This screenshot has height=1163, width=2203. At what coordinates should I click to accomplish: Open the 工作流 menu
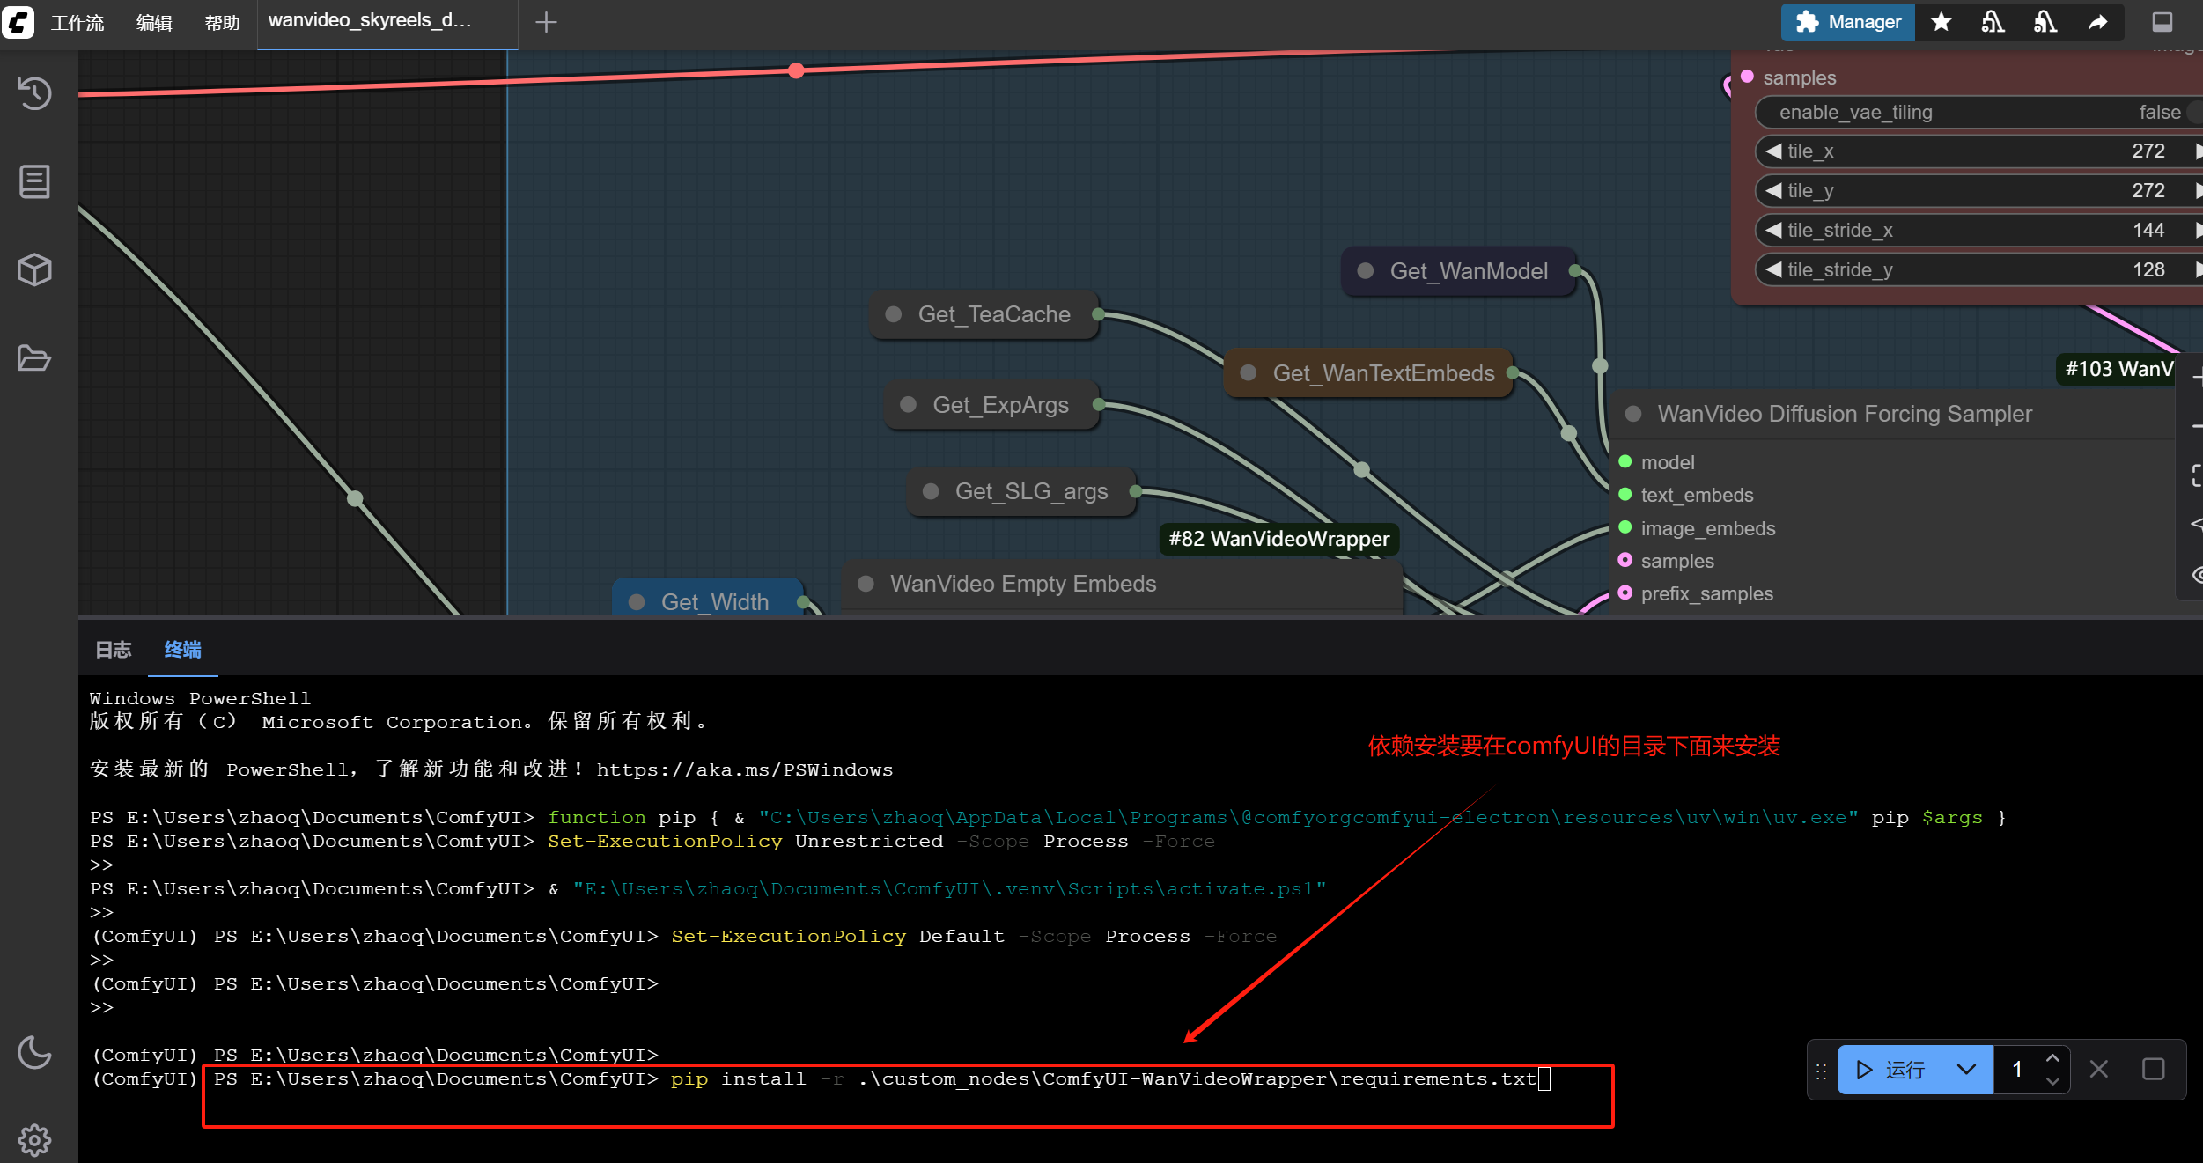(77, 22)
